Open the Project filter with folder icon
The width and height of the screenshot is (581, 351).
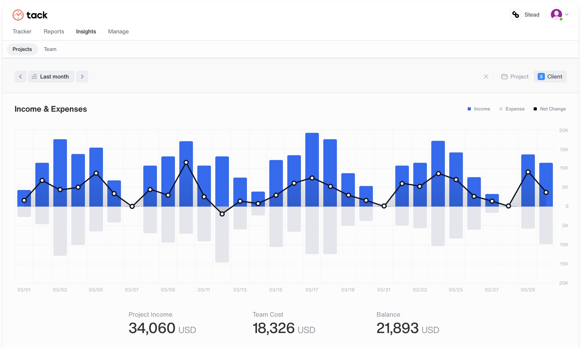pos(514,77)
